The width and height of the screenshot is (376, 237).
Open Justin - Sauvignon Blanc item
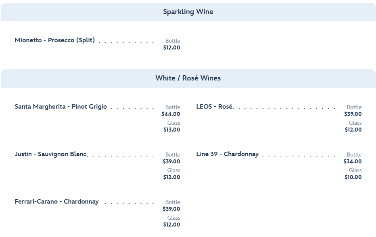tap(51, 154)
